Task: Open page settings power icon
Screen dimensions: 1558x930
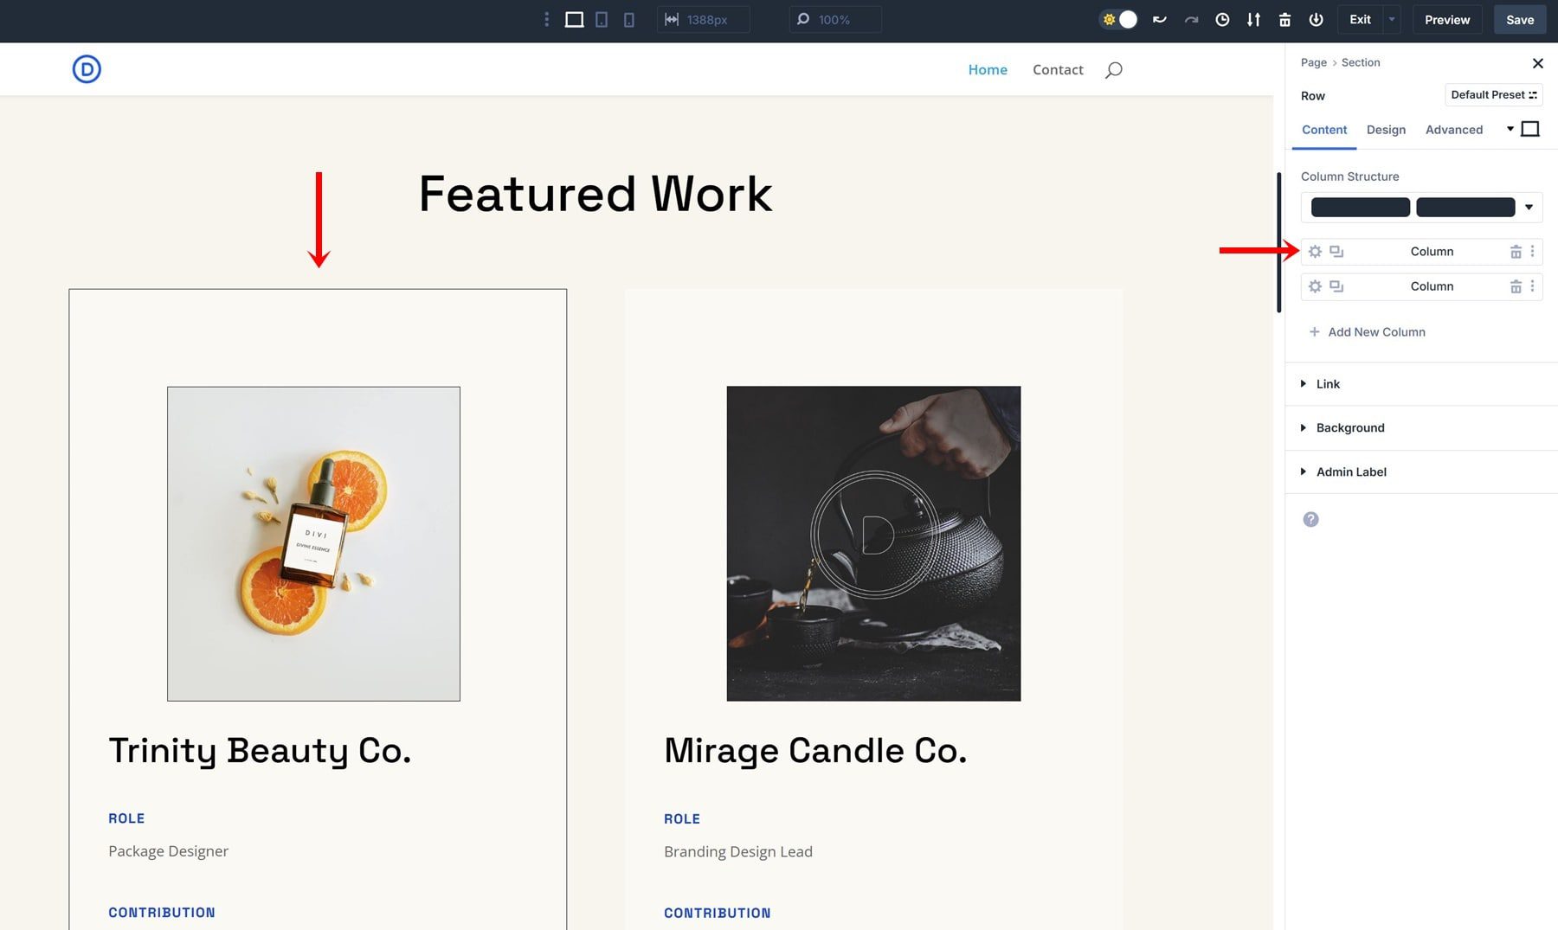Action: coord(1316,19)
